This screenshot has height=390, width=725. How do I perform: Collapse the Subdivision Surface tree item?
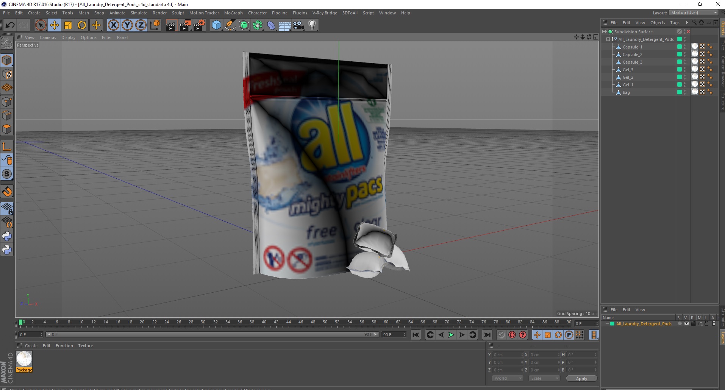point(604,32)
